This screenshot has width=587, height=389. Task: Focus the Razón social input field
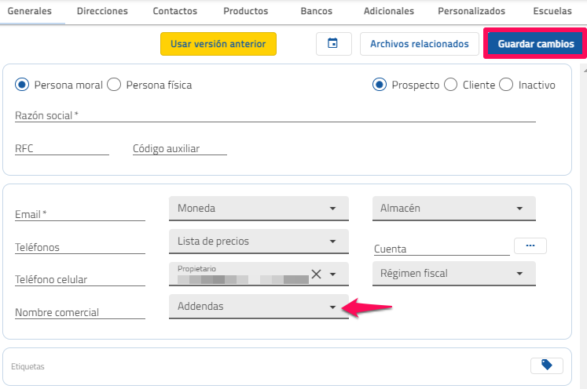(275, 115)
